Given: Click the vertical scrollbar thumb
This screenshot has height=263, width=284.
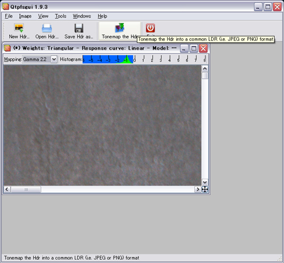Looking at the screenshot, I should tap(205, 76).
